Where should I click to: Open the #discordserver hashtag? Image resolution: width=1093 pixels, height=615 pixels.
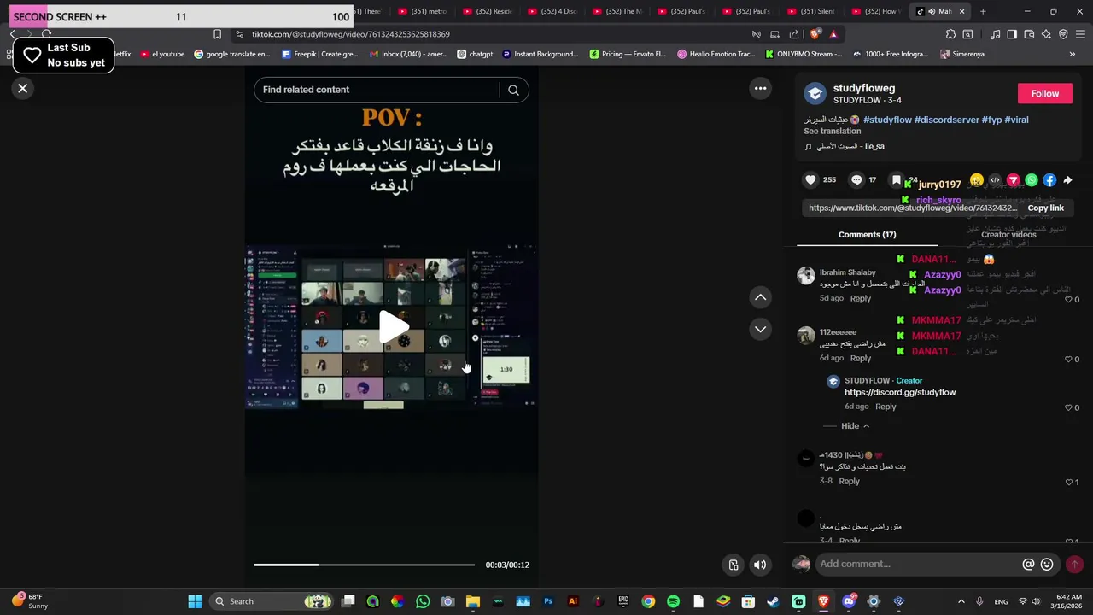pos(946,120)
